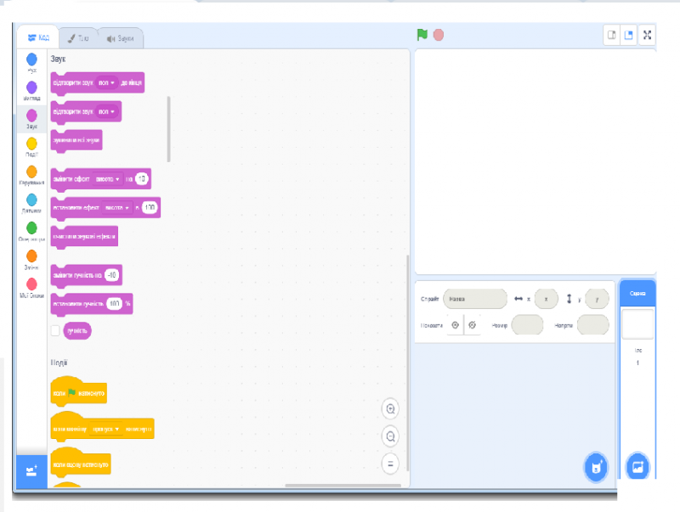Image resolution: width=680 pixels, height=512 pixels.
Task: Edit value -10 in change volume block
Action: [x=112, y=275]
